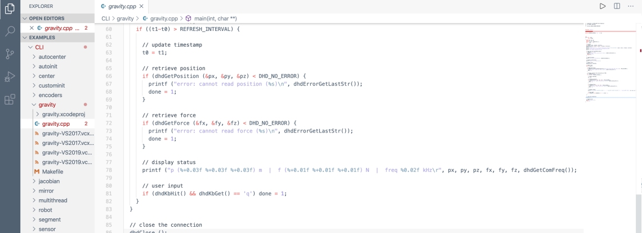This screenshot has width=642, height=233.
Task: Click the CLI breadcrumb item
Action: tap(106, 19)
